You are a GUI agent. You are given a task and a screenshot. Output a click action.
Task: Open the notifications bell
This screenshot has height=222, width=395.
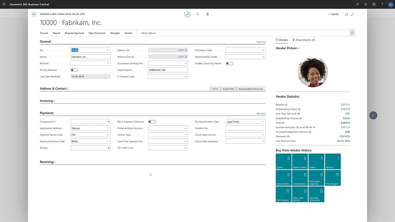click(x=366, y=4)
